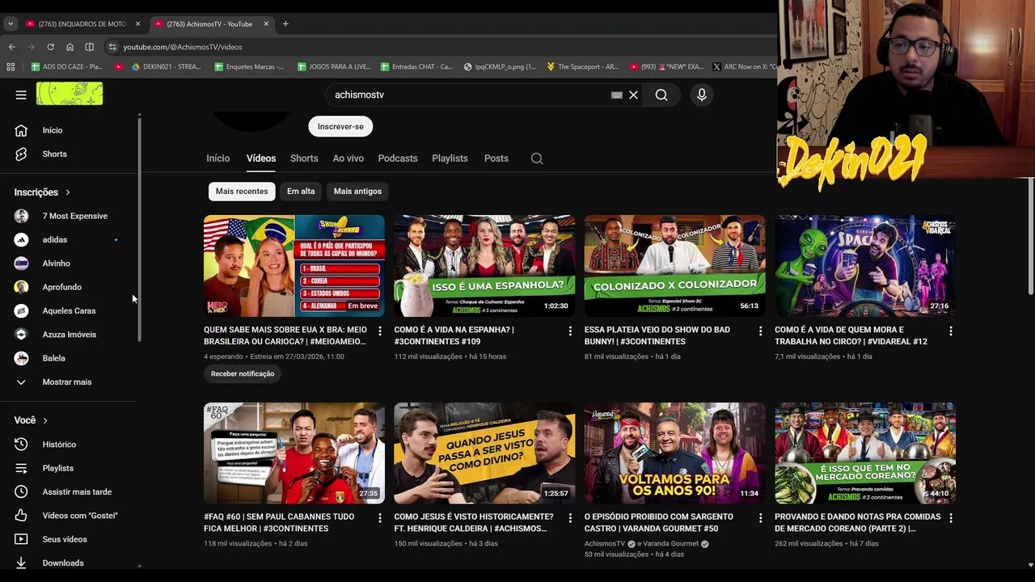Viewport: 1035px width, 582px height.
Task: Open a new browser tab with plus
Action: point(285,23)
